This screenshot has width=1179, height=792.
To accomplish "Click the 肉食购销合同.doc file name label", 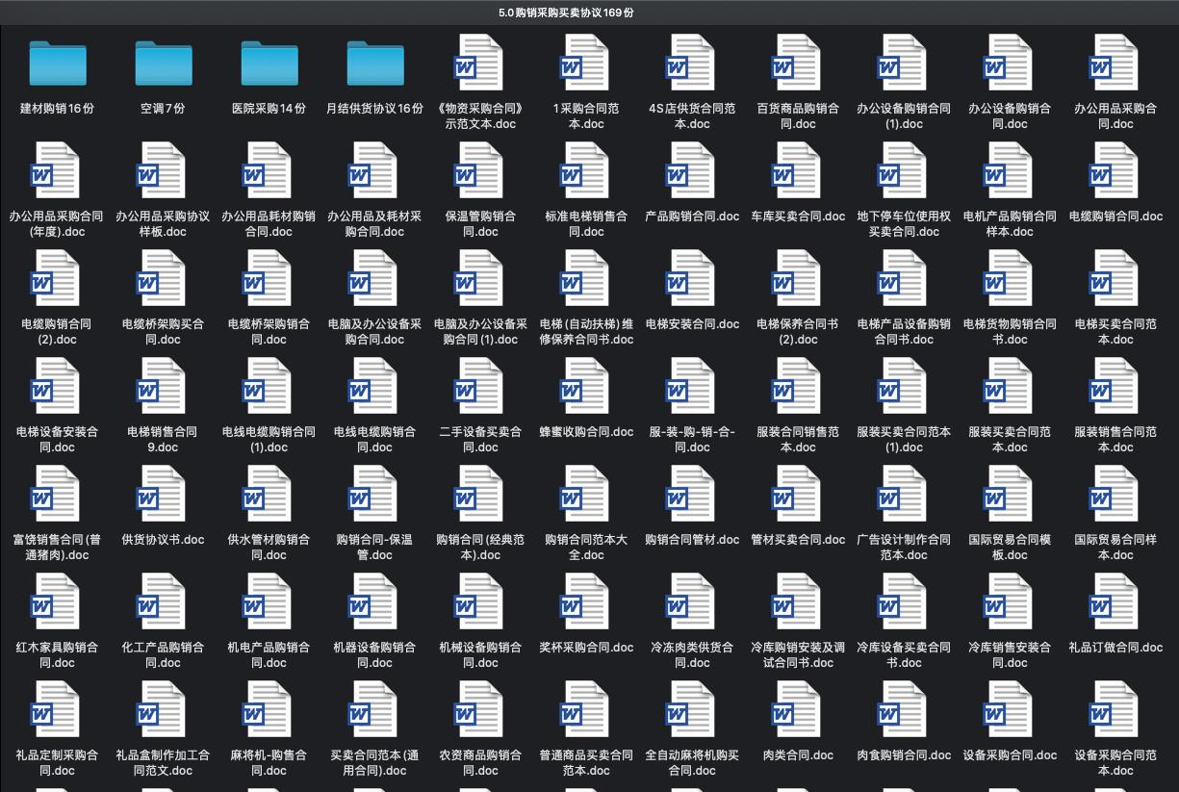I will 904,755.
